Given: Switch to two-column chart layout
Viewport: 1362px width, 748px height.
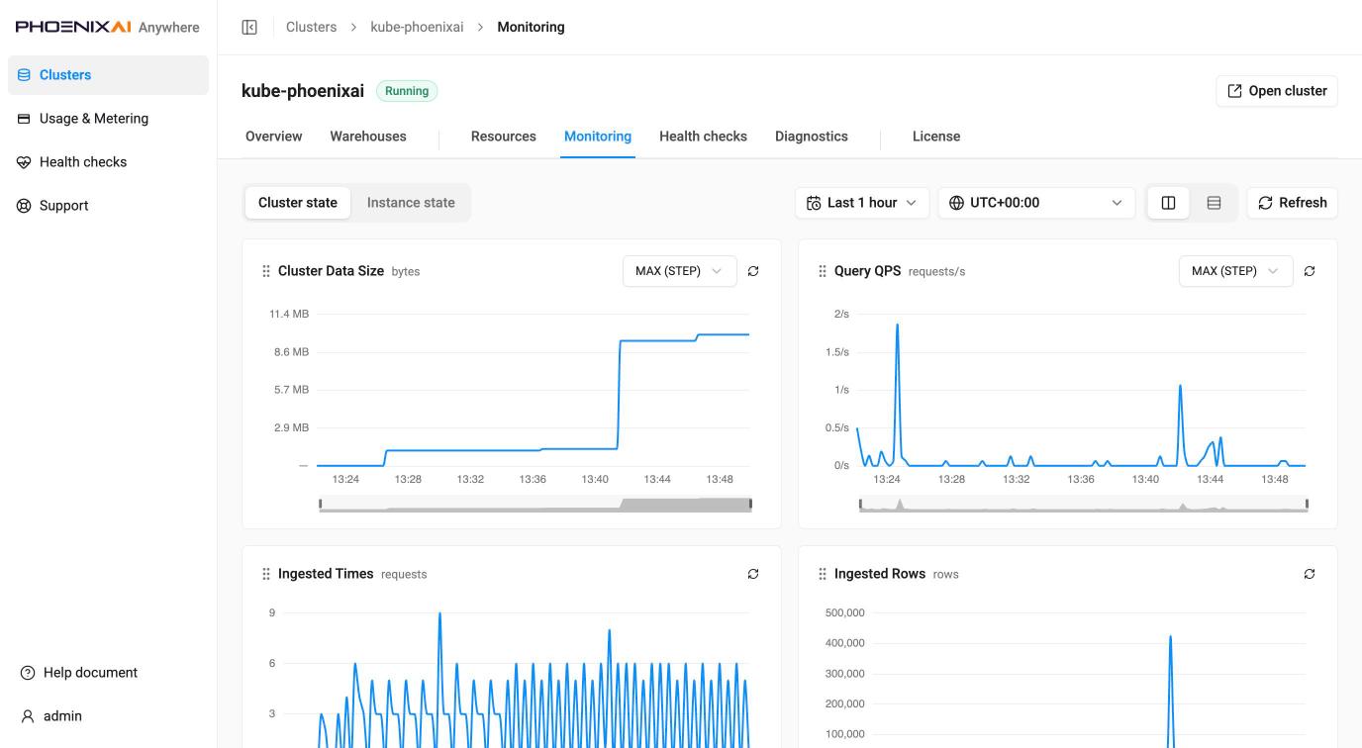Looking at the screenshot, I should pos(1168,203).
